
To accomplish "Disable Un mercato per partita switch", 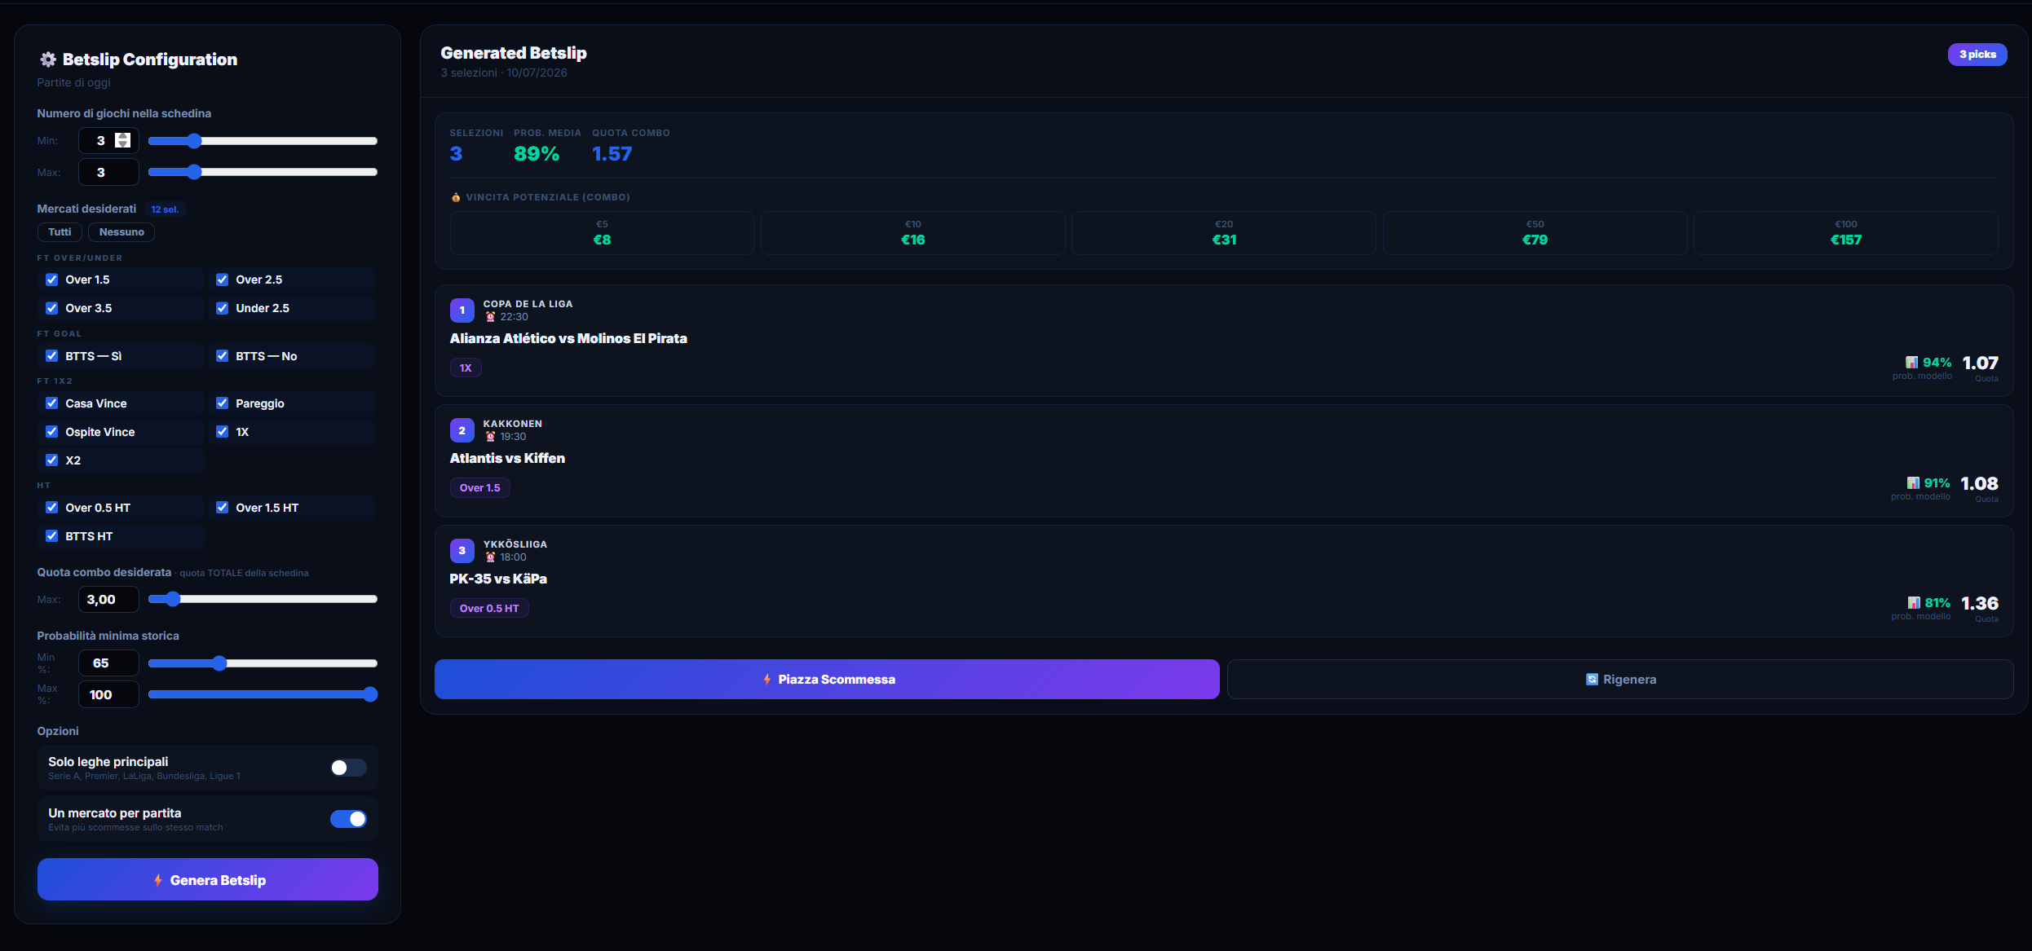I will coord(348,819).
